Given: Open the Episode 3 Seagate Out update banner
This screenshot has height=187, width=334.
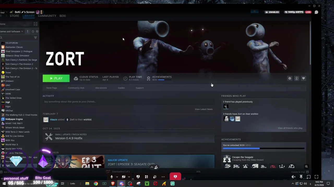Looking at the screenshot, I should pos(128,162).
